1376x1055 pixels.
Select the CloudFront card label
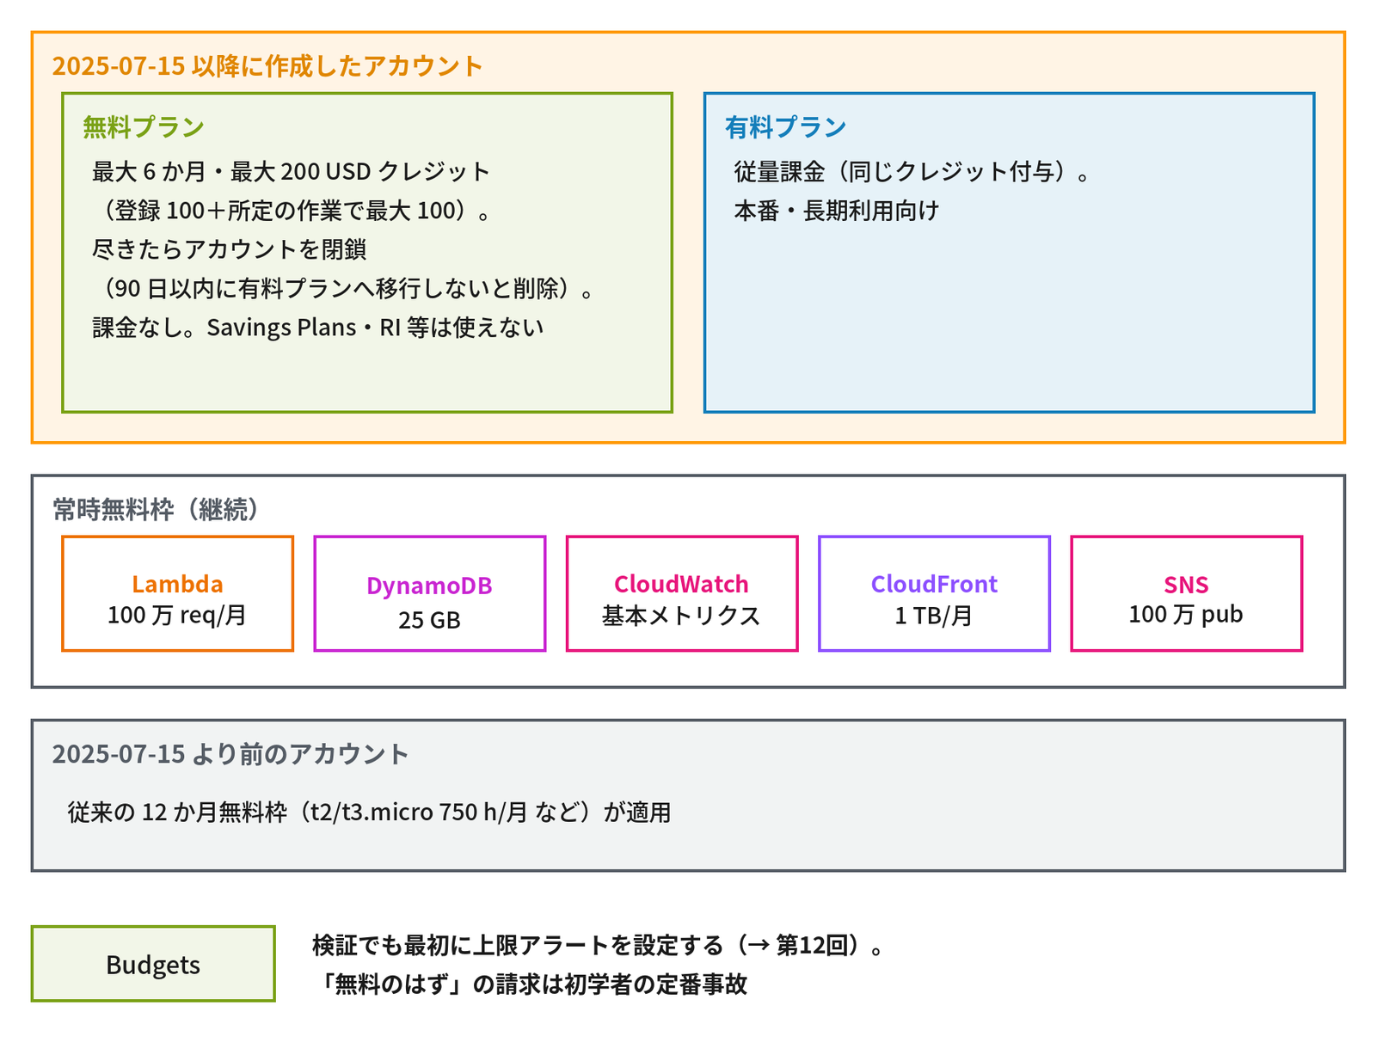pos(934,585)
